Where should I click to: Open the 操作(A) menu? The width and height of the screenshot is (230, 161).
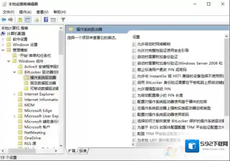tap(25, 12)
